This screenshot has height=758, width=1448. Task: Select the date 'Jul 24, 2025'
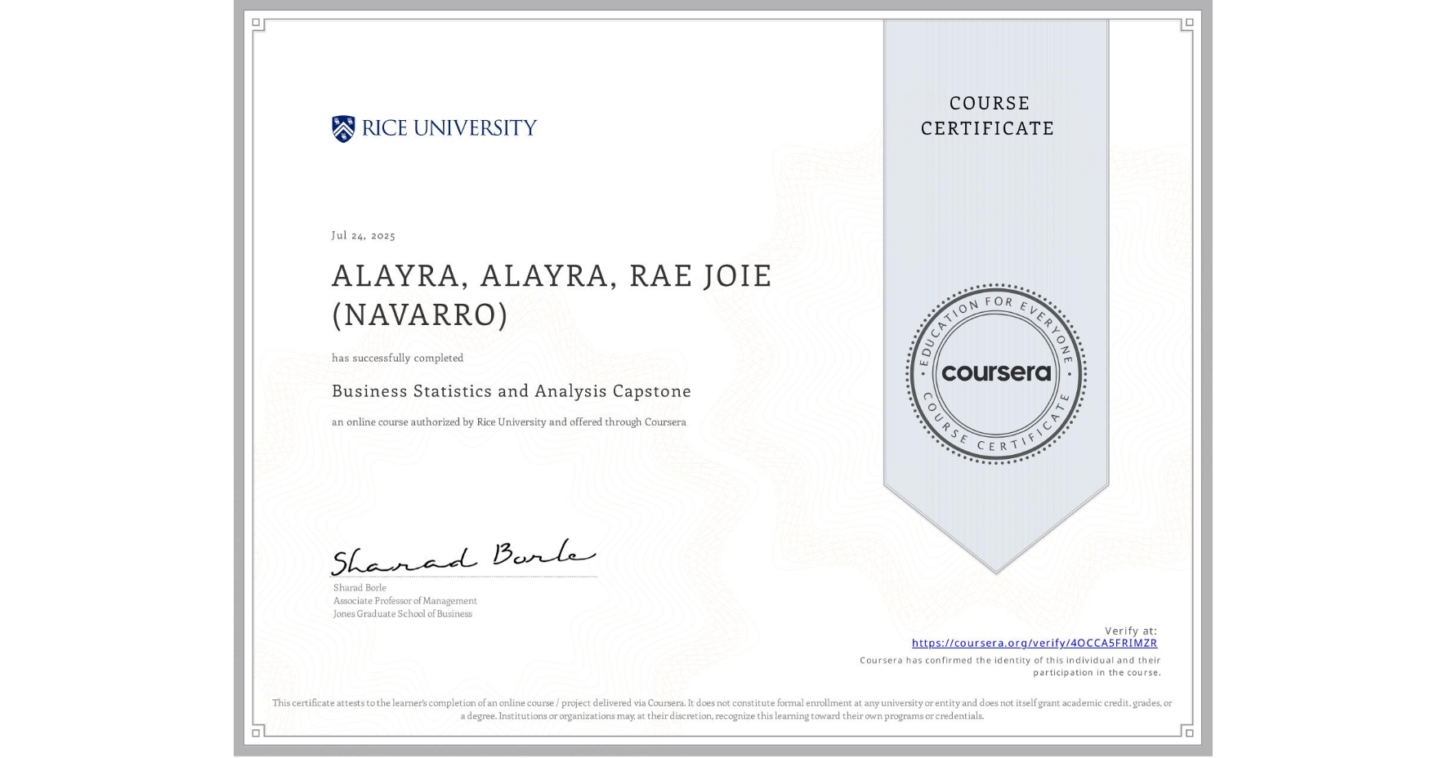tap(364, 235)
